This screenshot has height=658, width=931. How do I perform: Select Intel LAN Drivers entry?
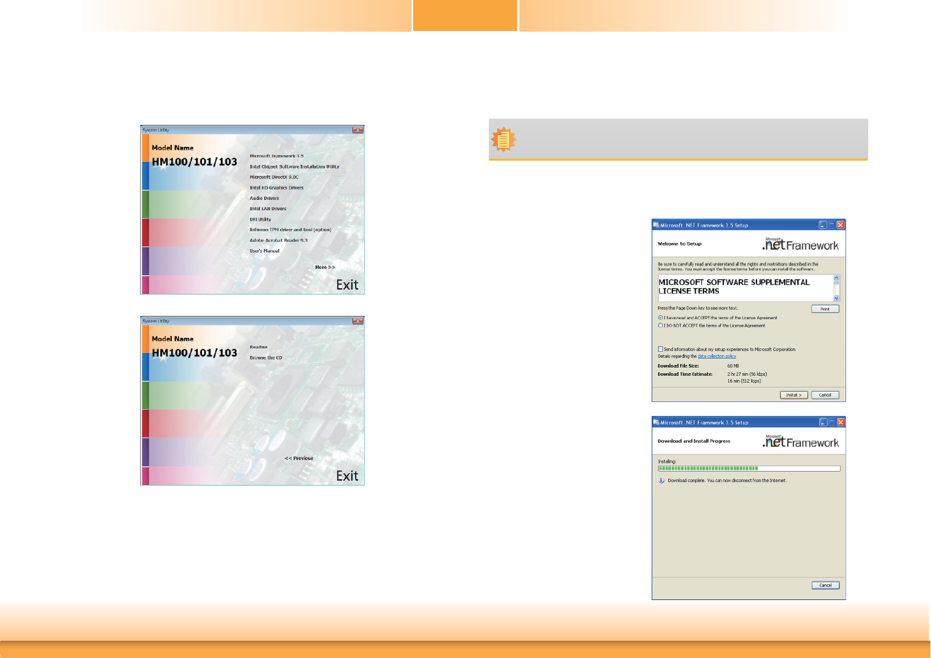pyautogui.click(x=268, y=208)
